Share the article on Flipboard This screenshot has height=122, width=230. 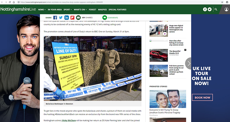click(x=72, y=18)
